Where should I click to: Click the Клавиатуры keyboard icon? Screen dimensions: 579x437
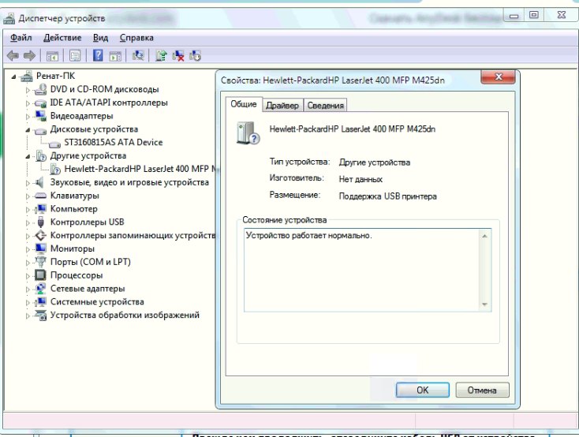pos(40,196)
